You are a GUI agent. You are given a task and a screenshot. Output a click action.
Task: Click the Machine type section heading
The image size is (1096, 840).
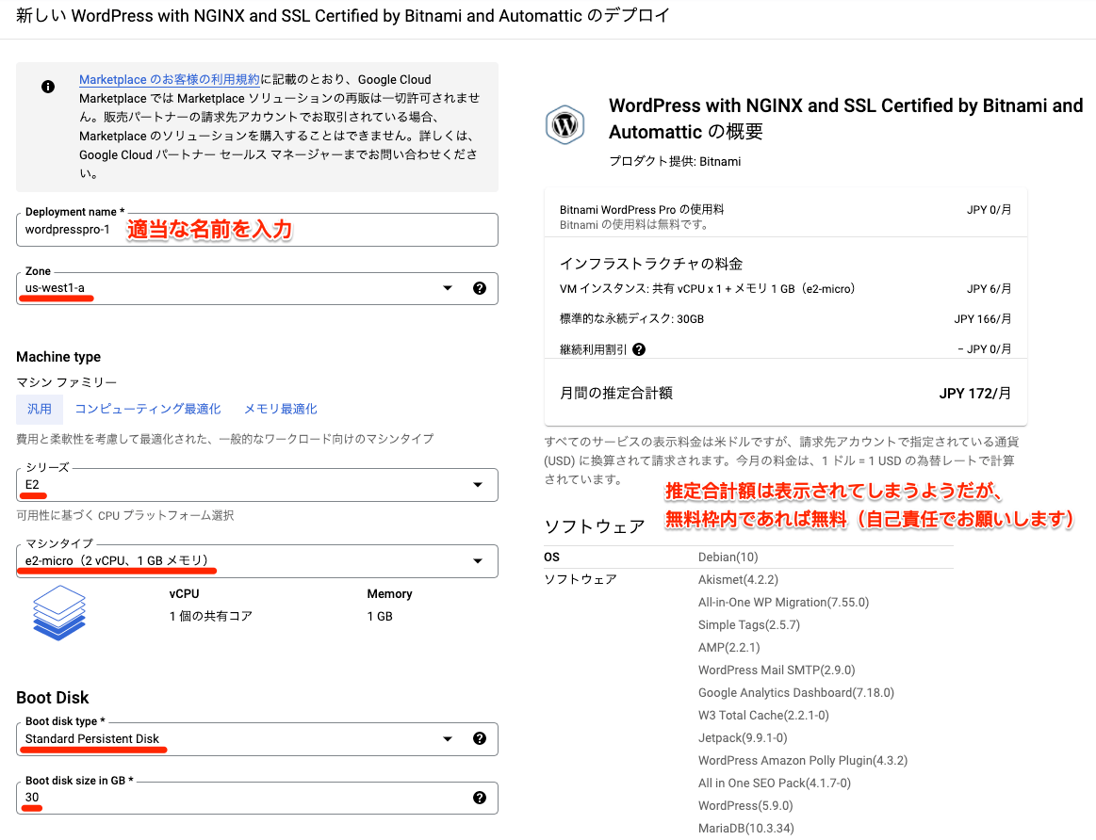[x=58, y=357]
